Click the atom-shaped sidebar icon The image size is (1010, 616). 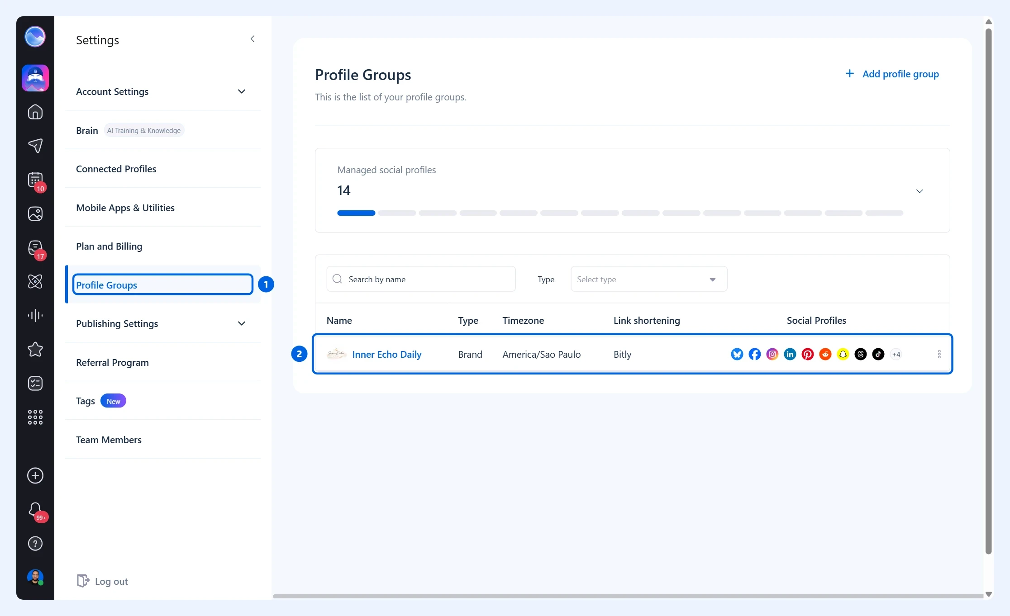tap(35, 281)
